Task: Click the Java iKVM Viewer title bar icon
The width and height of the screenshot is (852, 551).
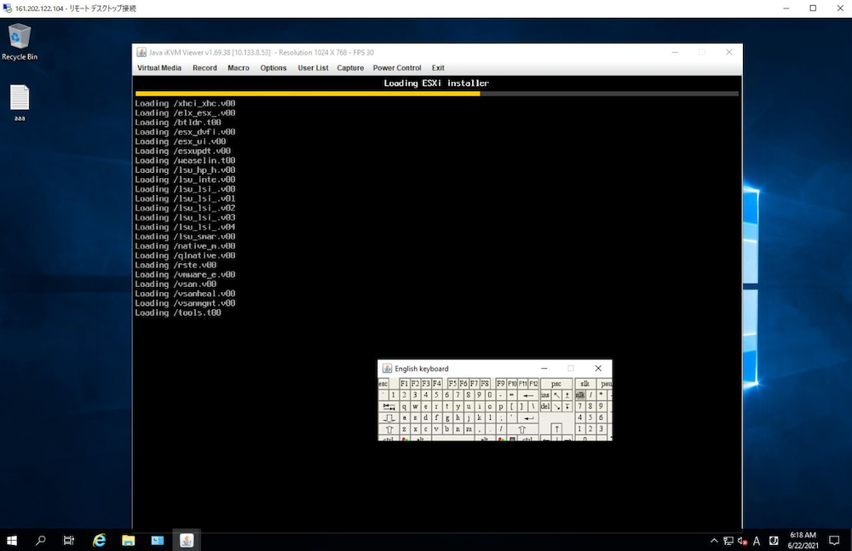Action: point(141,52)
